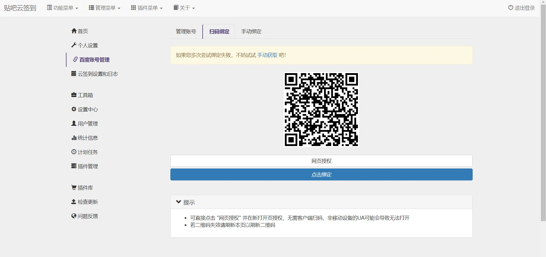Click the upload icon for 检查更新
546x257 pixels.
click(74, 202)
